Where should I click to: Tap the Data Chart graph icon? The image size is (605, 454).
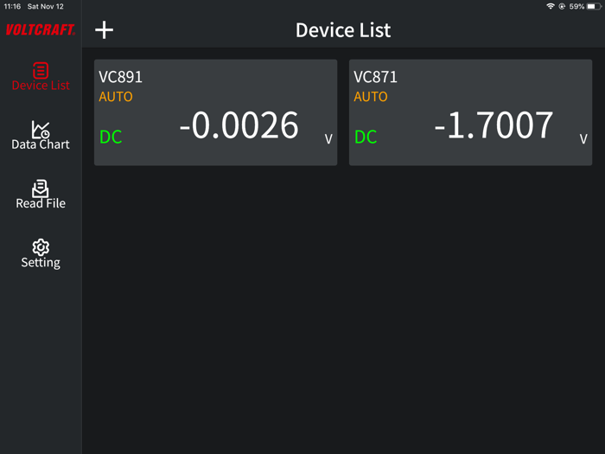point(41,129)
